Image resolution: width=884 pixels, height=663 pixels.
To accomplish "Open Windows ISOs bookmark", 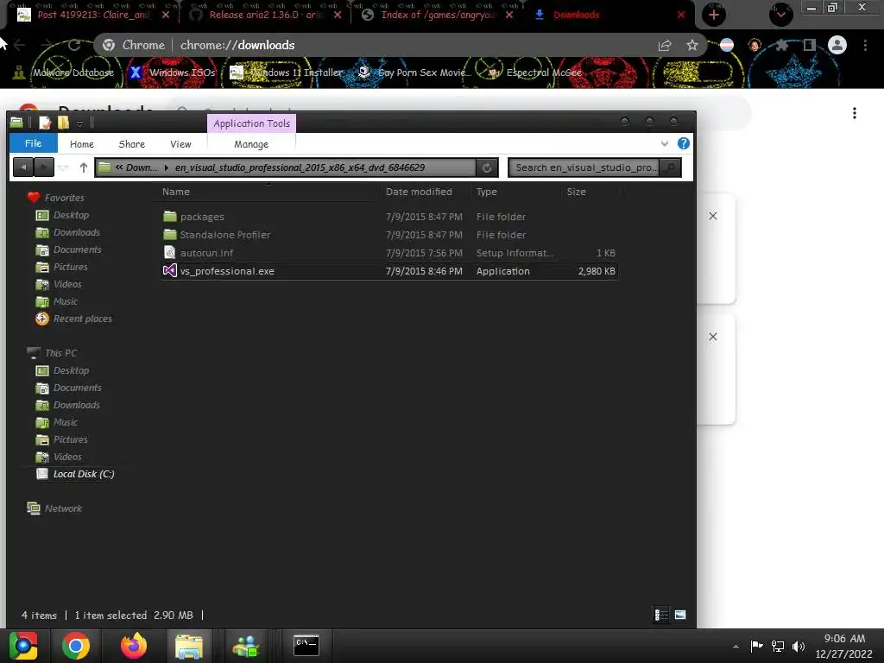I will pyautogui.click(x=174, y=73).
